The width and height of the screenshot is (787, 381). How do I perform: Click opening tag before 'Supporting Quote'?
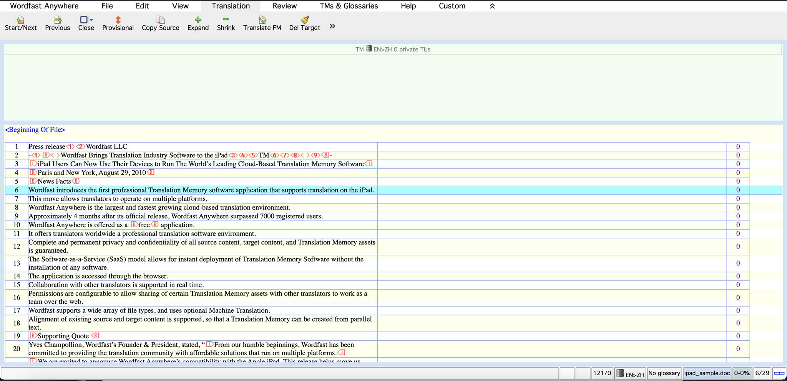pyautogui.click(x=33, y=336)
